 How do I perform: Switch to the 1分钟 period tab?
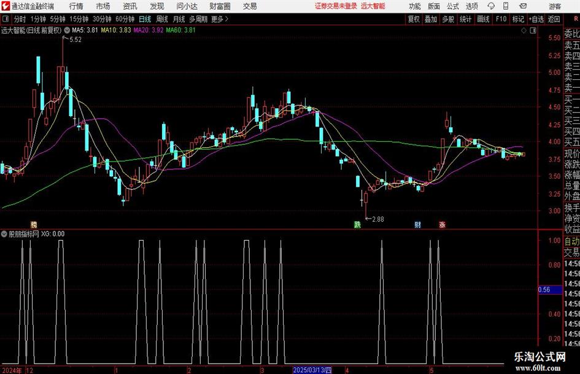tap(38, 19)
